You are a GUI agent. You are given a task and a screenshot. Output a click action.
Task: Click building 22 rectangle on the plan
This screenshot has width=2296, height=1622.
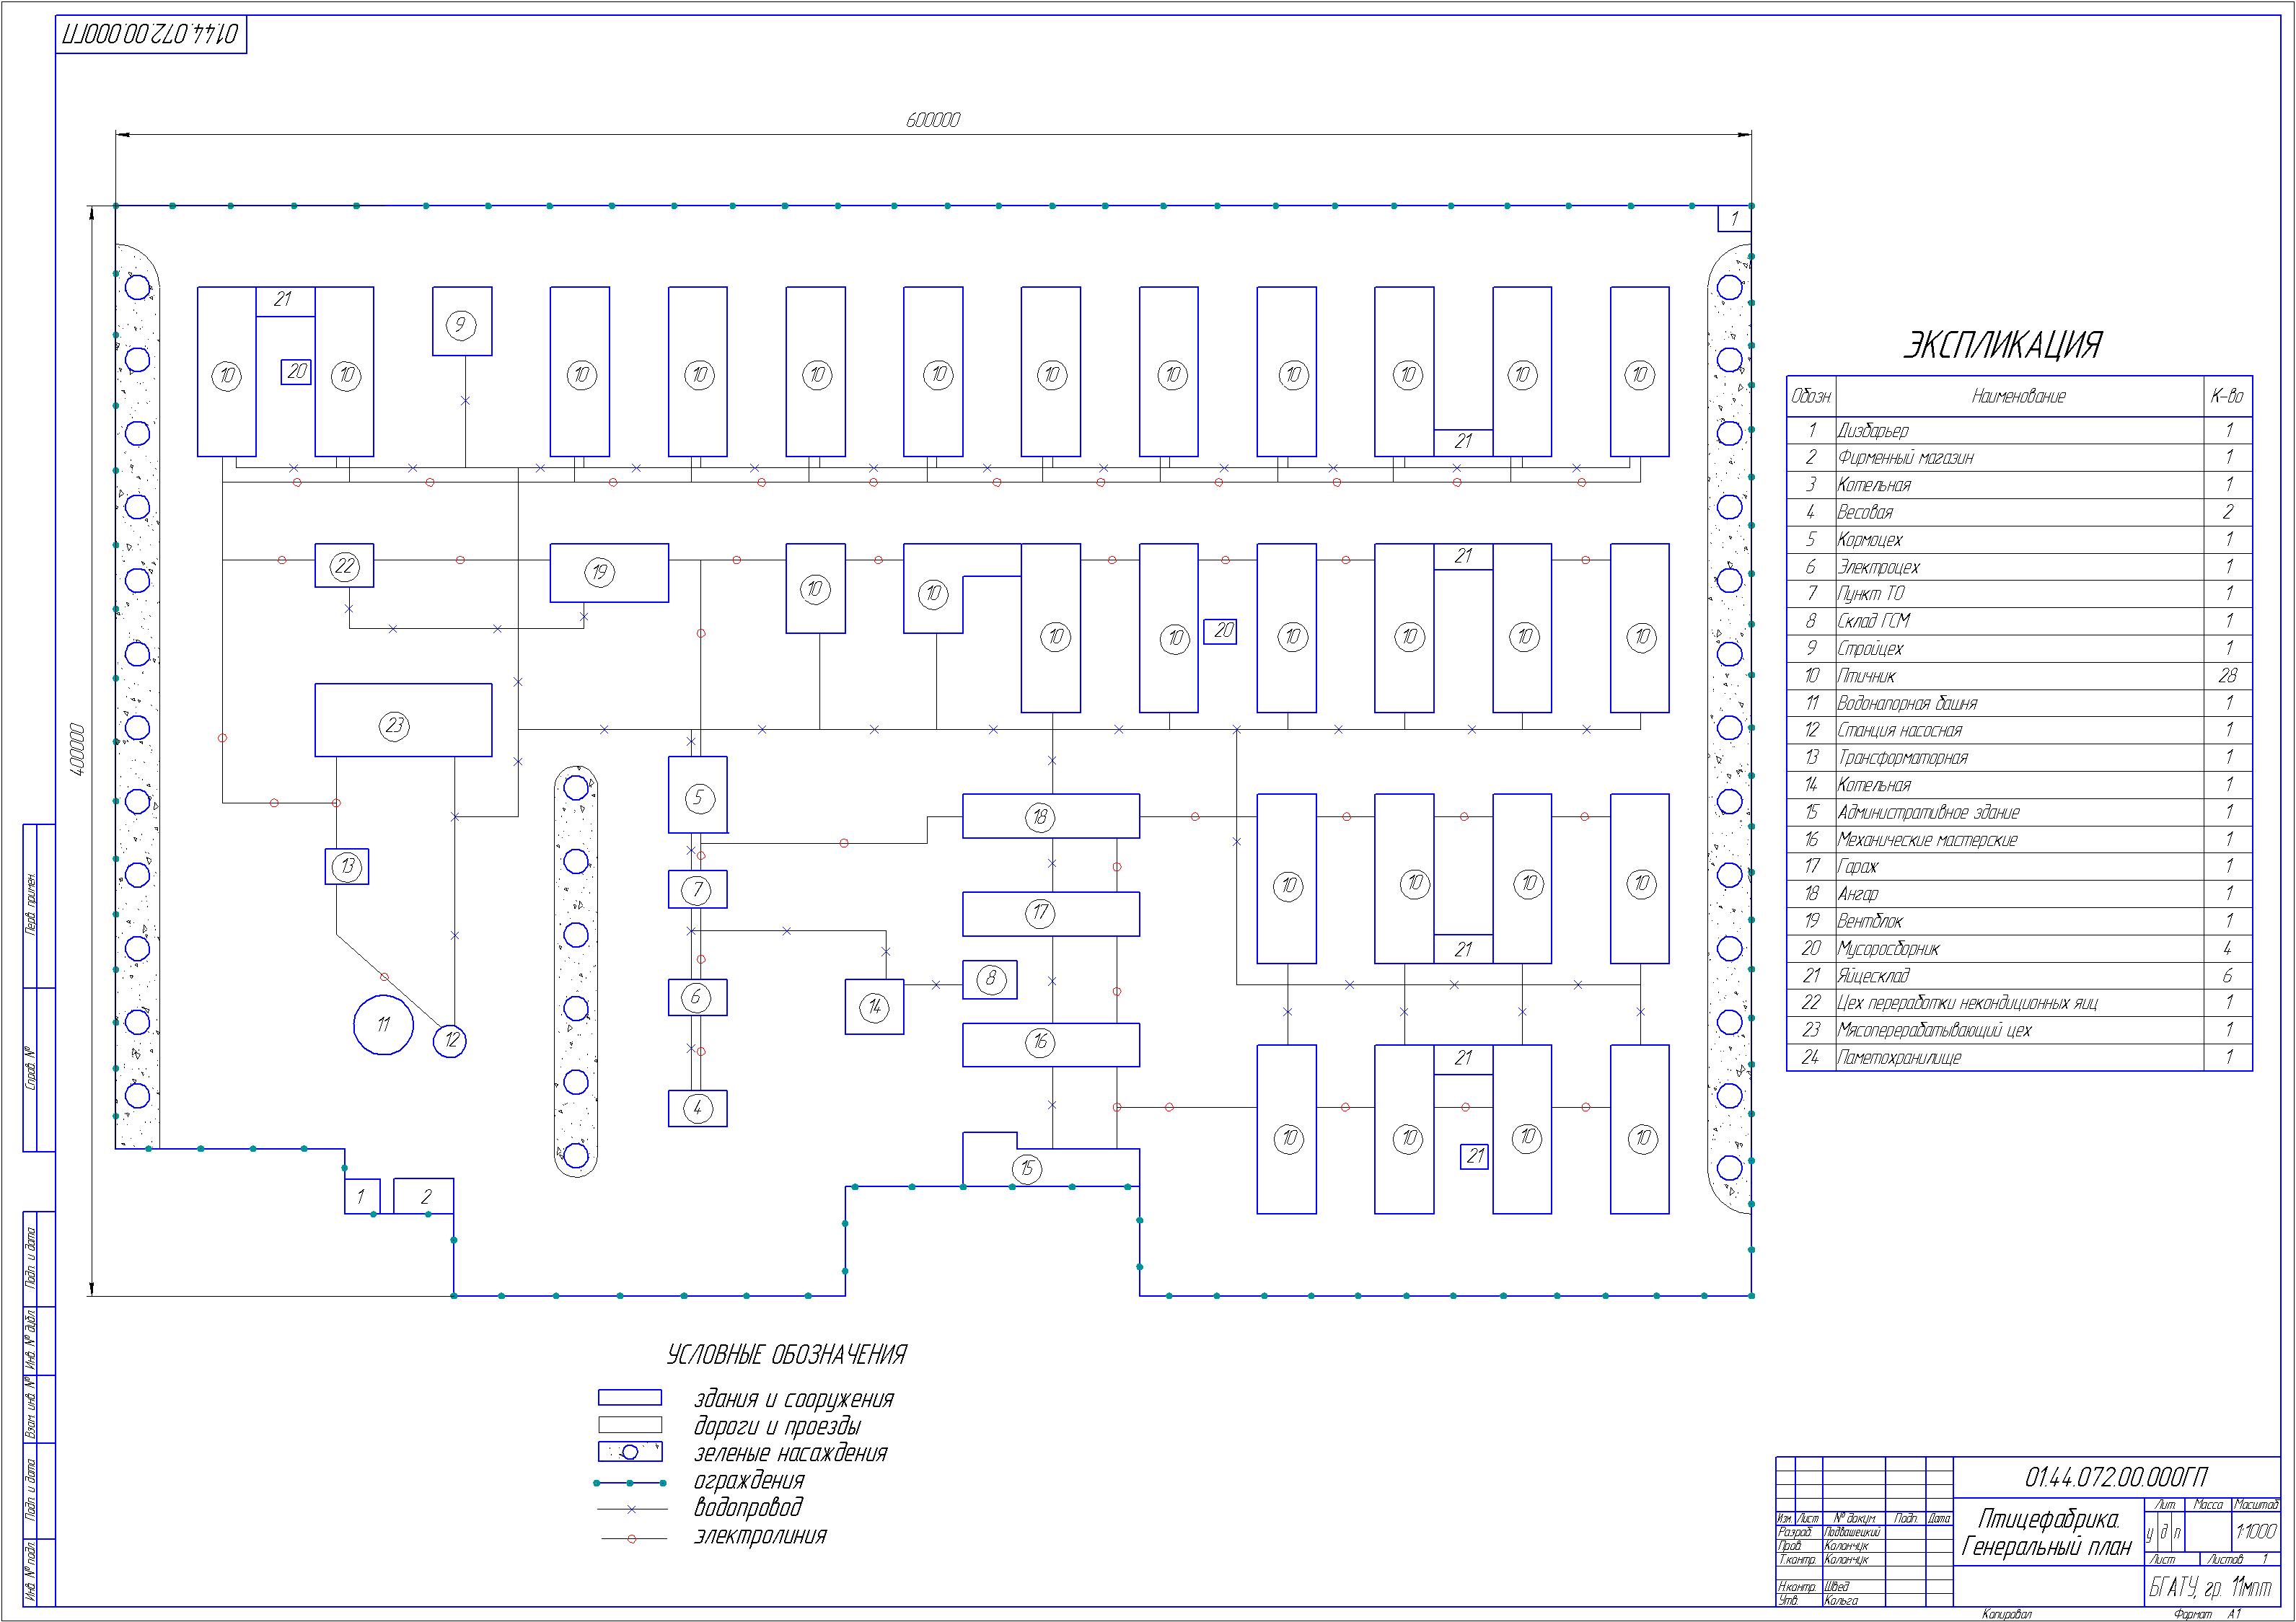click(344, 565)
